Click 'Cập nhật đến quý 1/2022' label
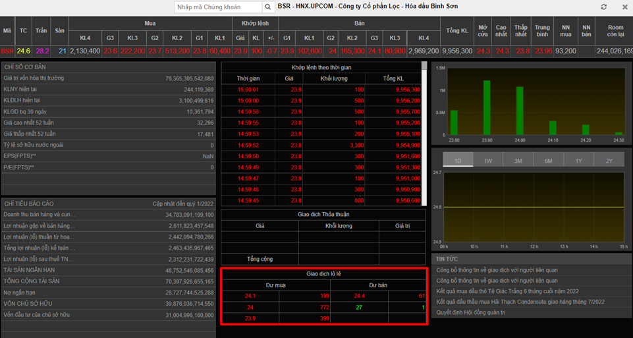This screenshot has height=338, width=633. coord(183,204)
